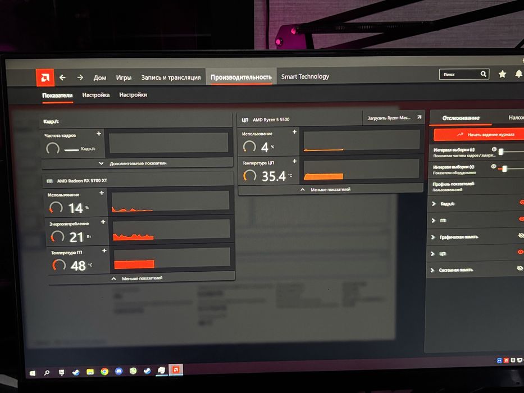Click Температура ЦП graph
524x393 pixels.
point(361,170)
